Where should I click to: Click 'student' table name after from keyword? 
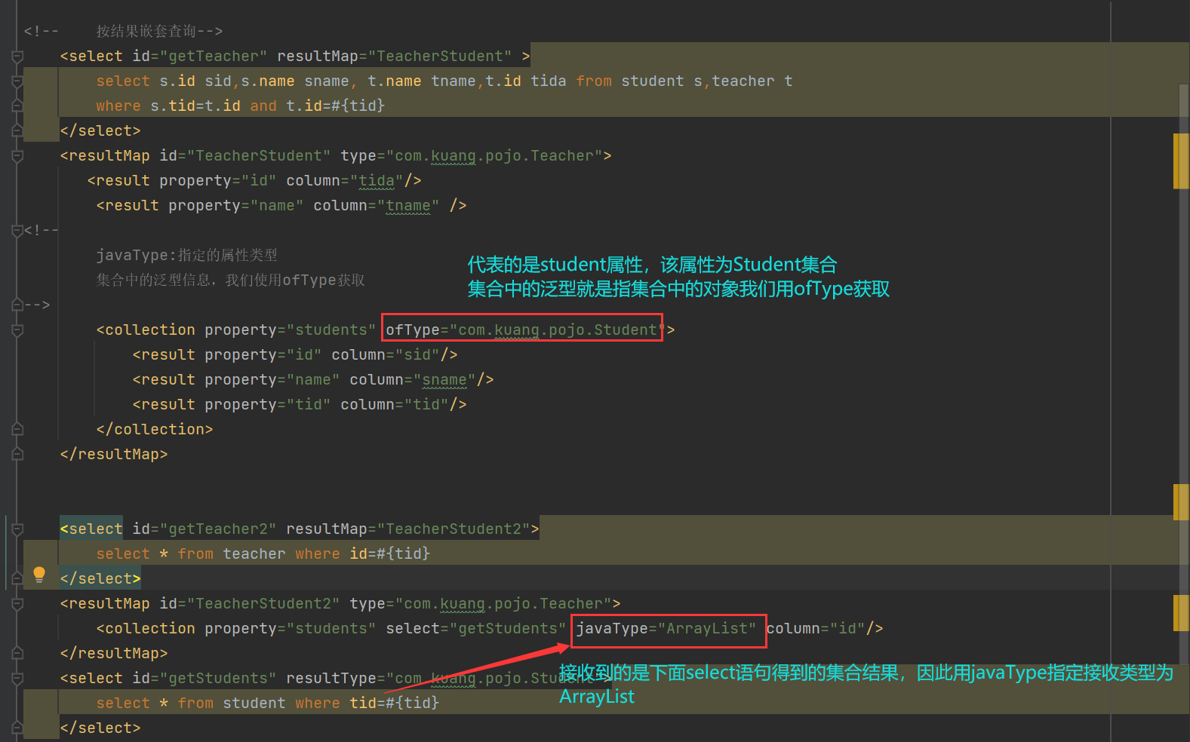pos(653,81)
